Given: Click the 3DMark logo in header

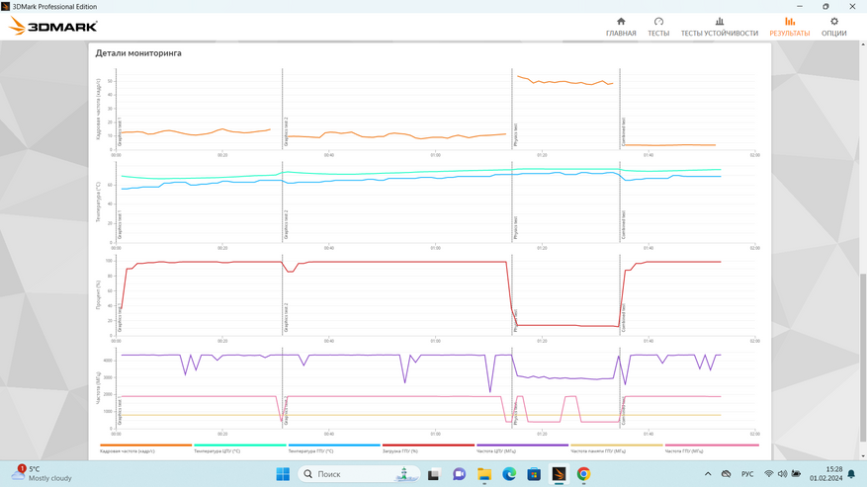Looking at the screenshot, I should click(x=40, y=27).
